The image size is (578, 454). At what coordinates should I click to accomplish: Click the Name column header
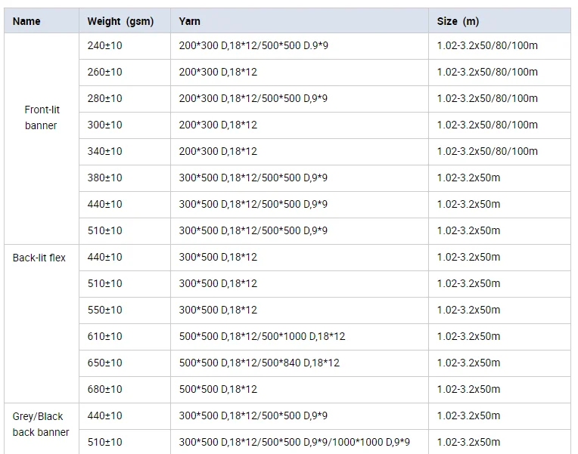[42, 21]
